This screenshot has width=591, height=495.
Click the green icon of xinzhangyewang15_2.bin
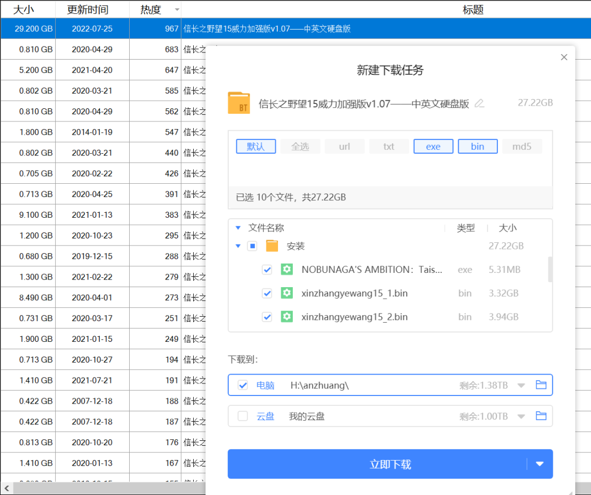pos(287,317)
